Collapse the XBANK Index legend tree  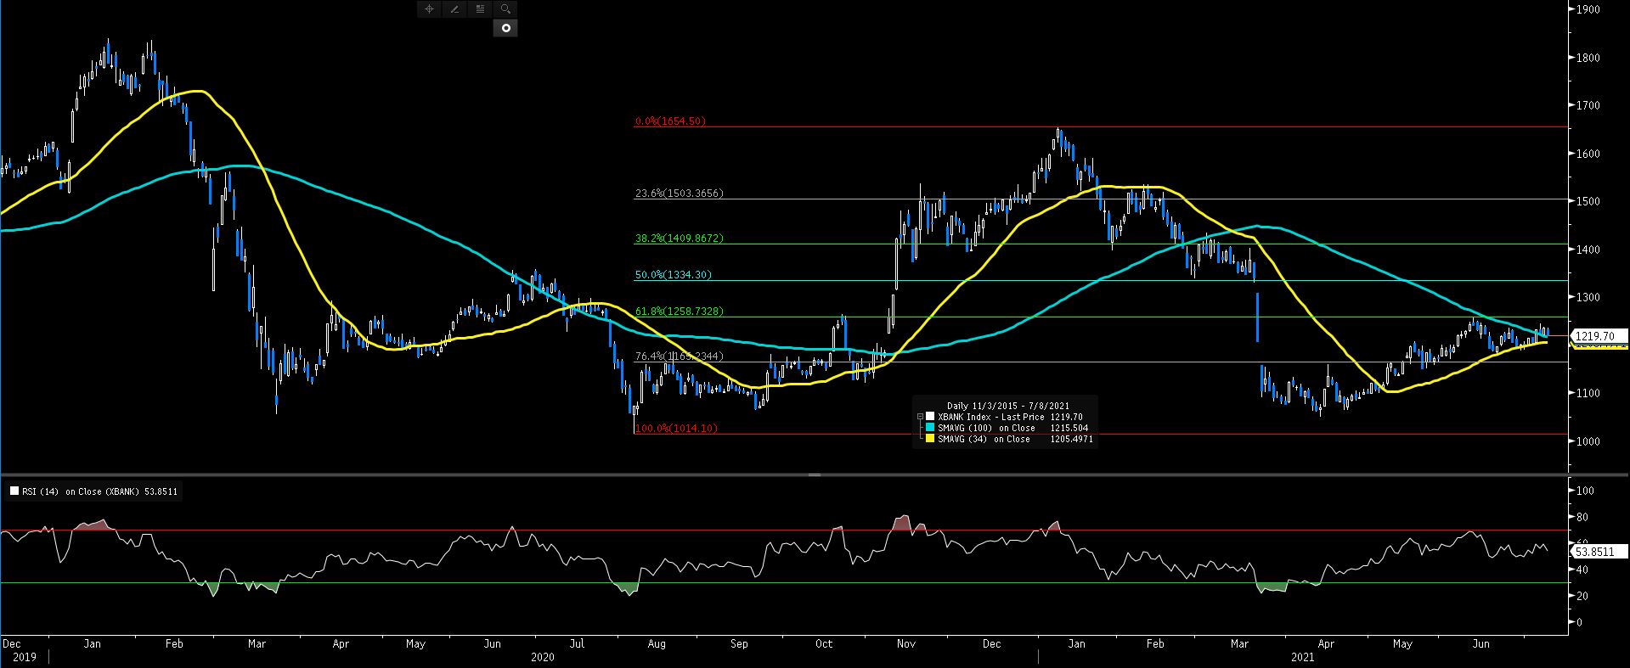click(x=920, y=417)
